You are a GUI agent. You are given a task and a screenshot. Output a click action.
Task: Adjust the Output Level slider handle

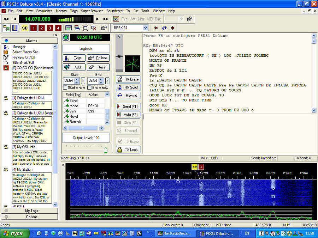(106, 150)
